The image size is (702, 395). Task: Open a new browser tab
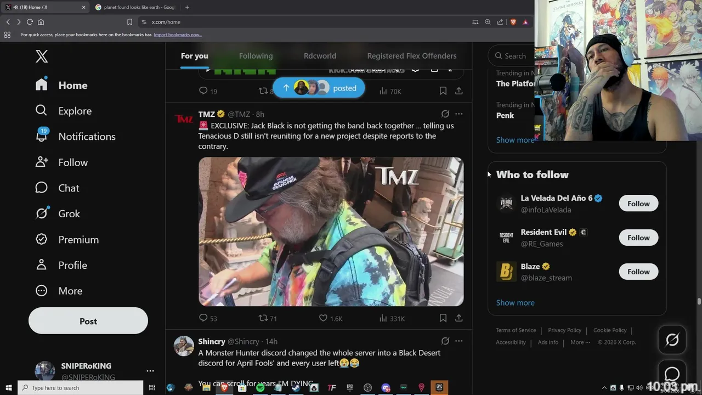coord(187,7)
